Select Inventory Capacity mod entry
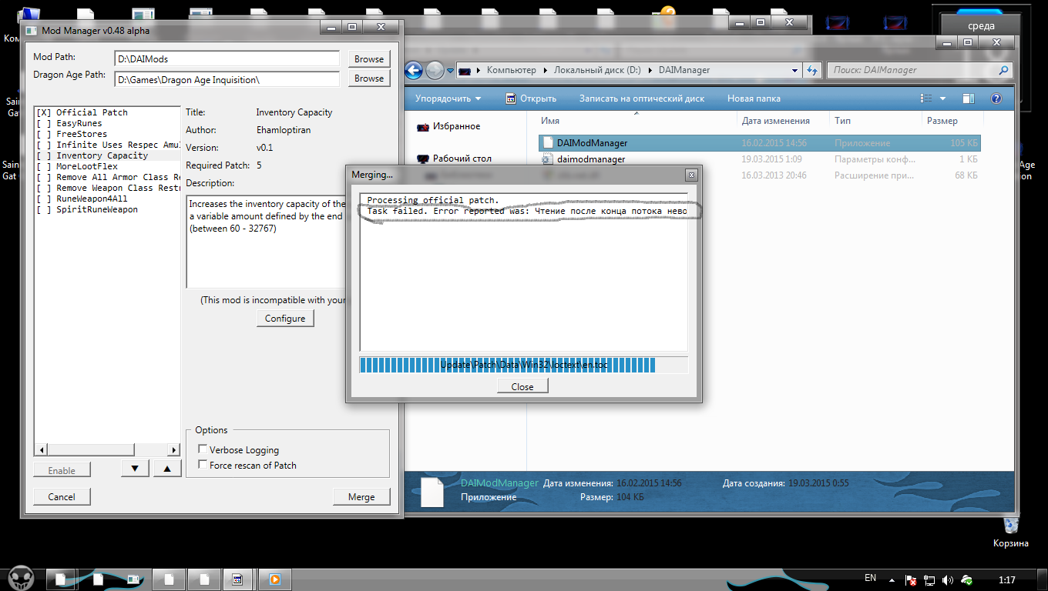Image resolution: width=1048 pixels, height=591 pixels. point(107,155)
